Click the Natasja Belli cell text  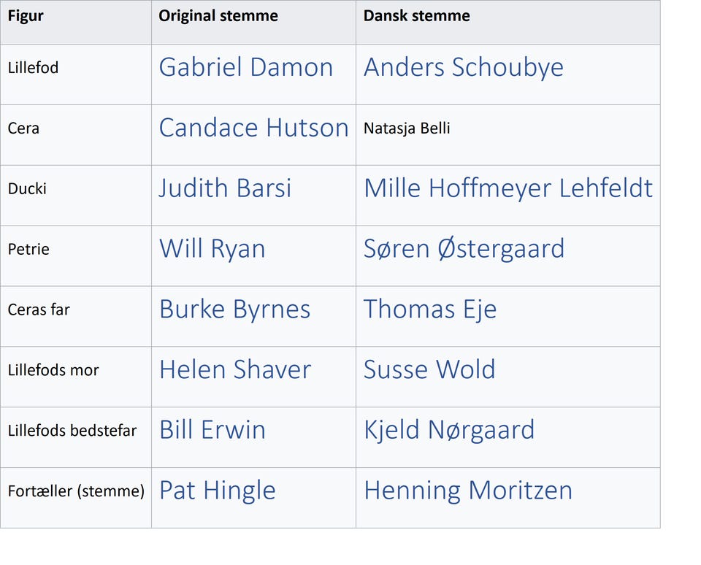pyautogui.click(x=407, y=128)
